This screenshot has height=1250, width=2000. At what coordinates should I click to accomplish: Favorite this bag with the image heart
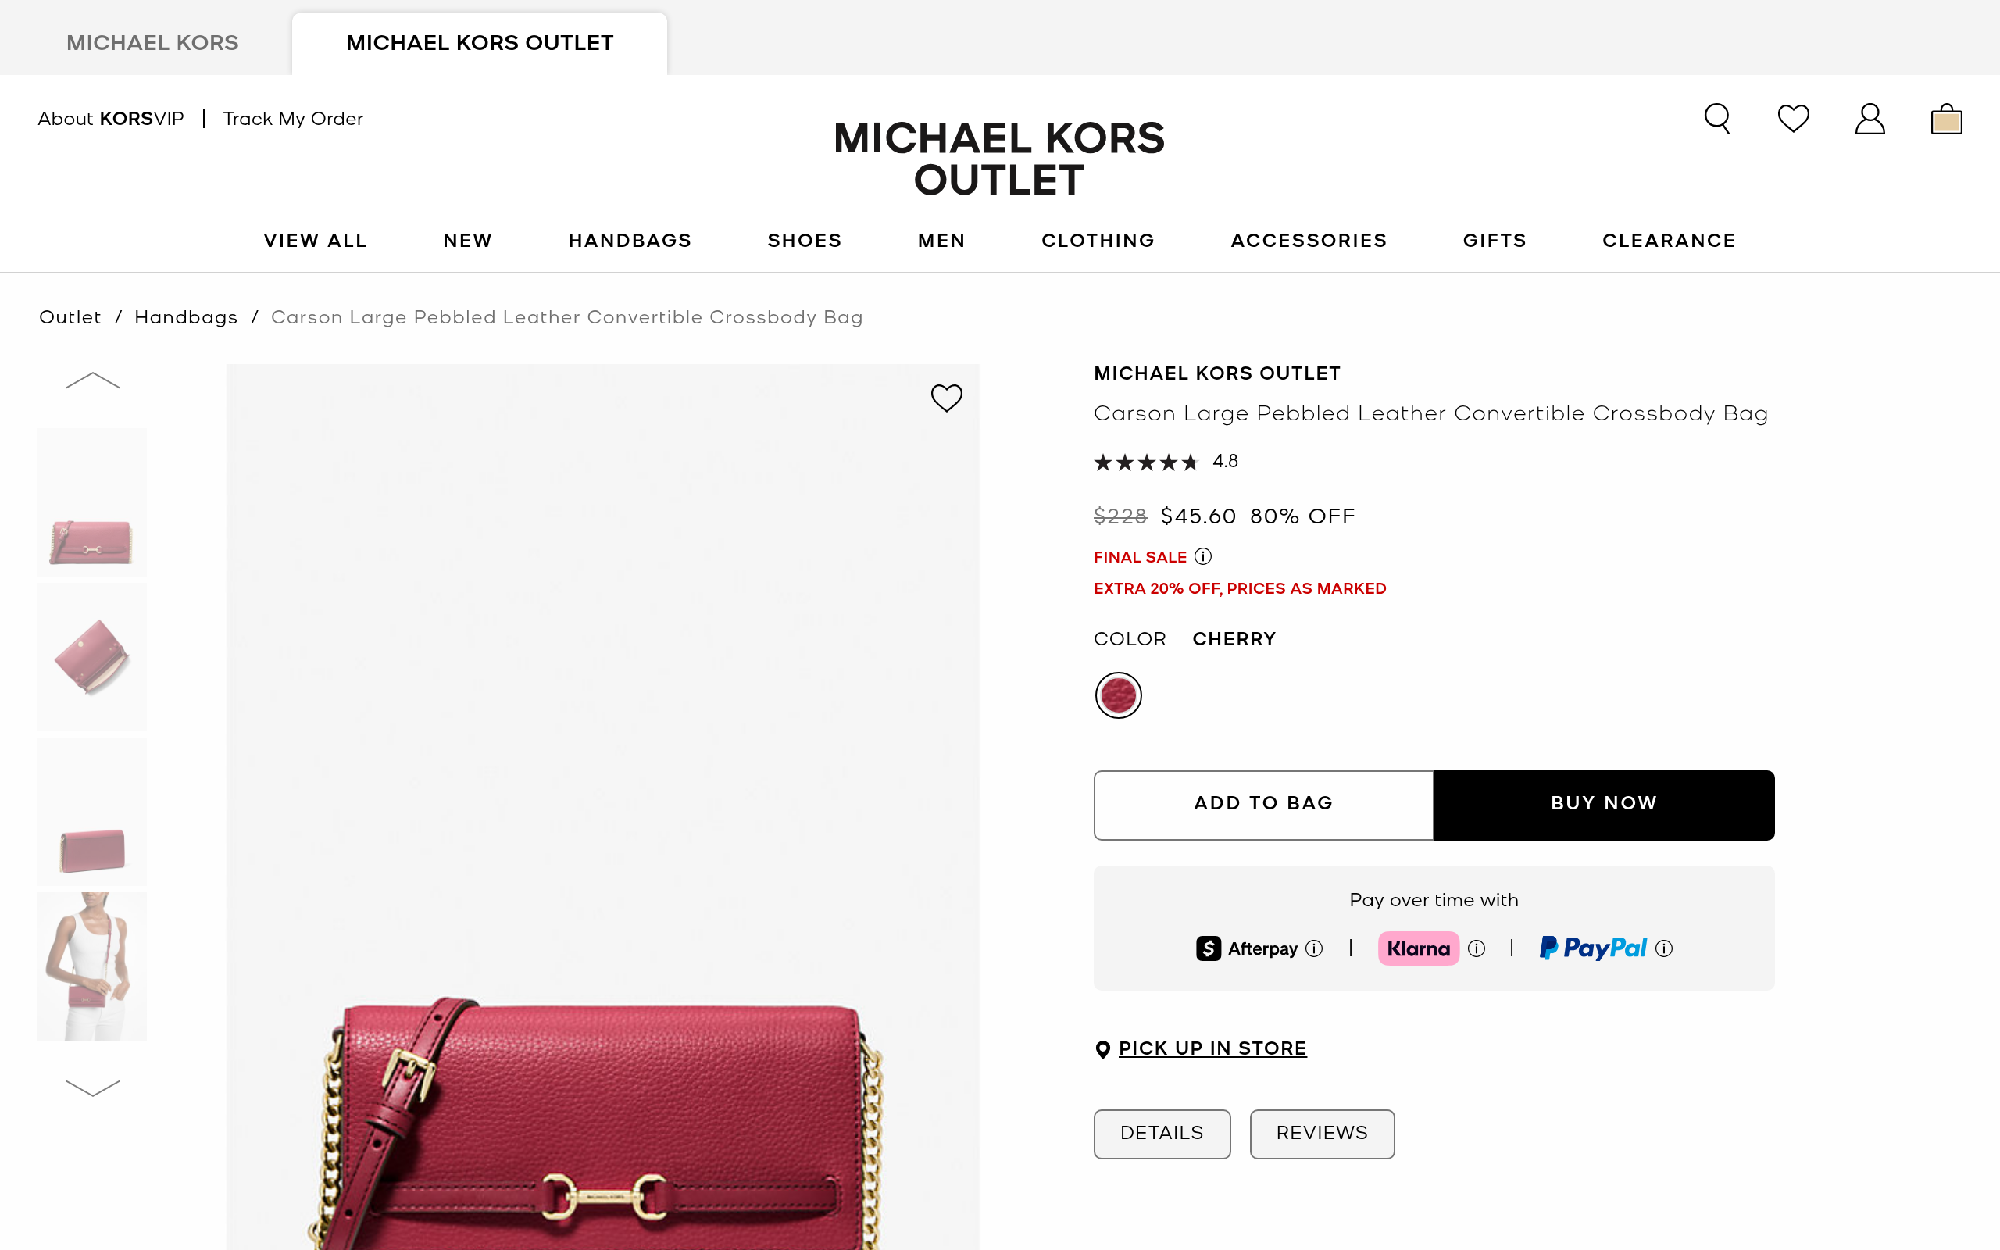(946, 398)
